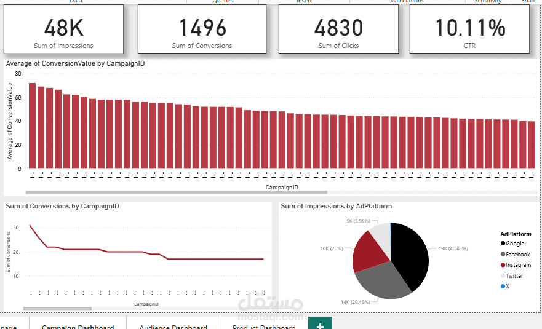Viewport: 542px width, 329px height.
Task: Click the Sum of Conversions by CampaignID title
Action: pos(62,206)
